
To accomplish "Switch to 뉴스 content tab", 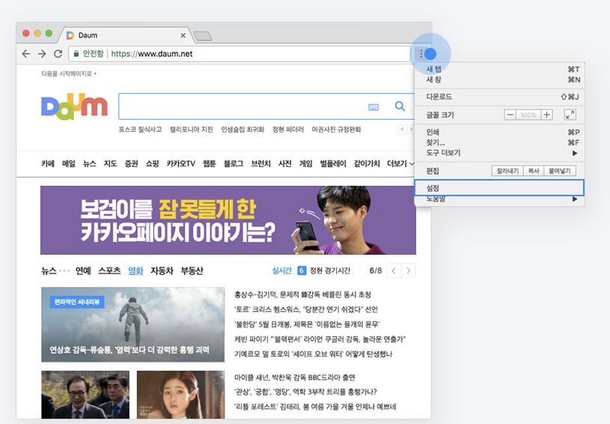I will [49, 270].
